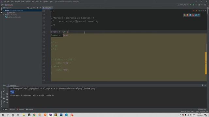Open in Opera browser icon
Screen dimensions: 209x117
tap(193, 15)
